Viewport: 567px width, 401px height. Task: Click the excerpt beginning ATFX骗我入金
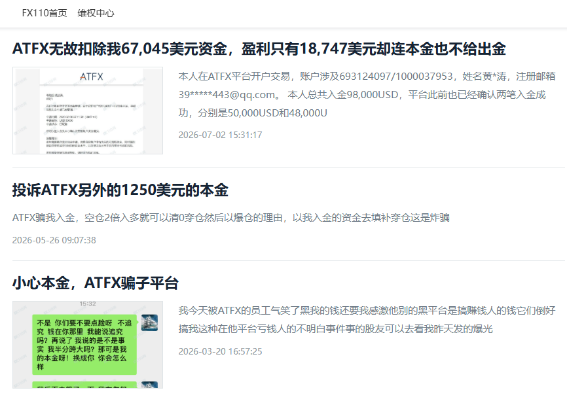click(230, 217)
